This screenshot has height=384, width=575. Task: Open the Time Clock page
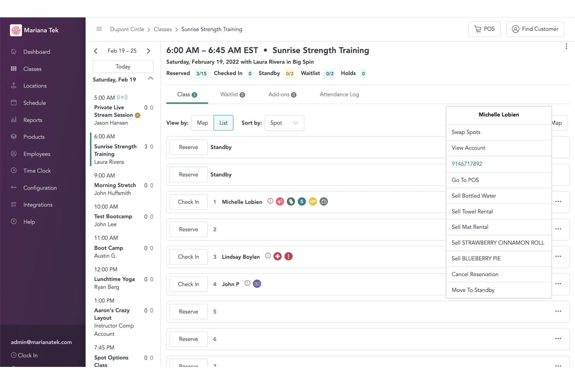coord(37,171)
